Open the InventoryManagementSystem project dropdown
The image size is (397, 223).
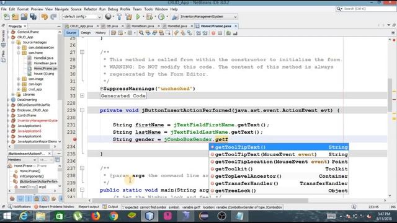[x=208, y=17]
